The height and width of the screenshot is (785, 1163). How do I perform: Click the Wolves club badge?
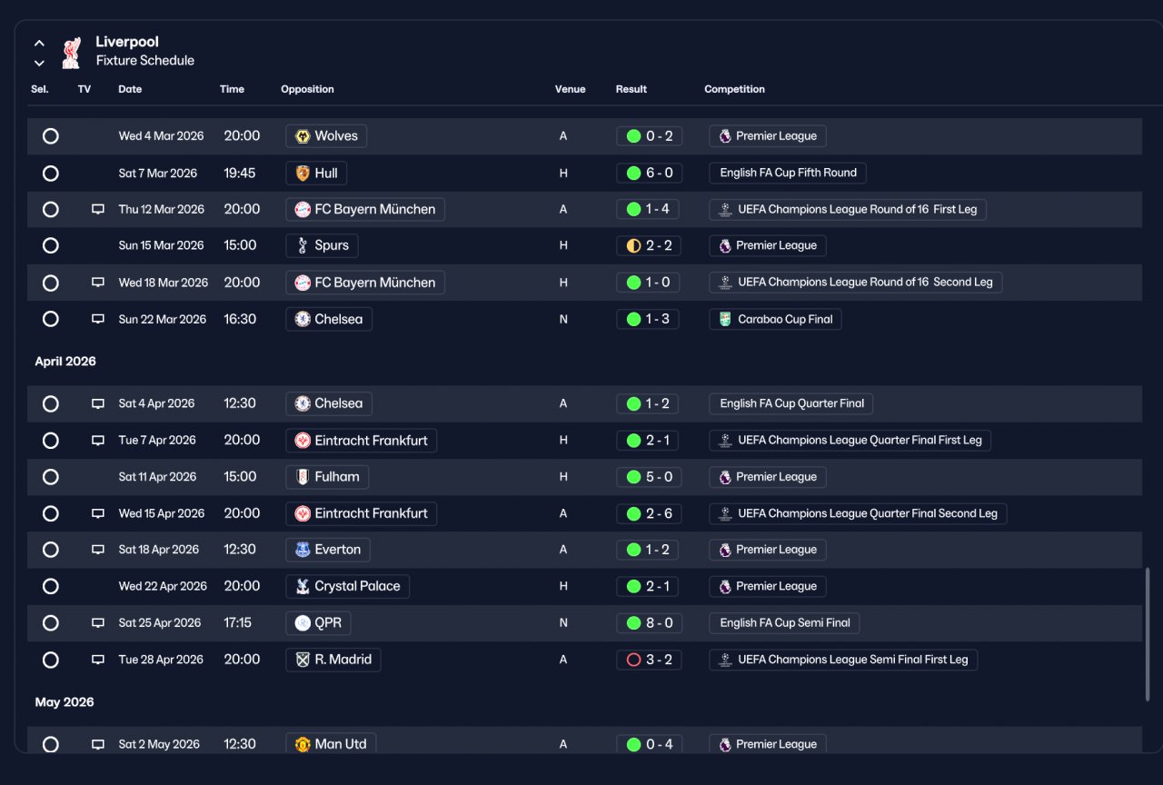[303, 136]
